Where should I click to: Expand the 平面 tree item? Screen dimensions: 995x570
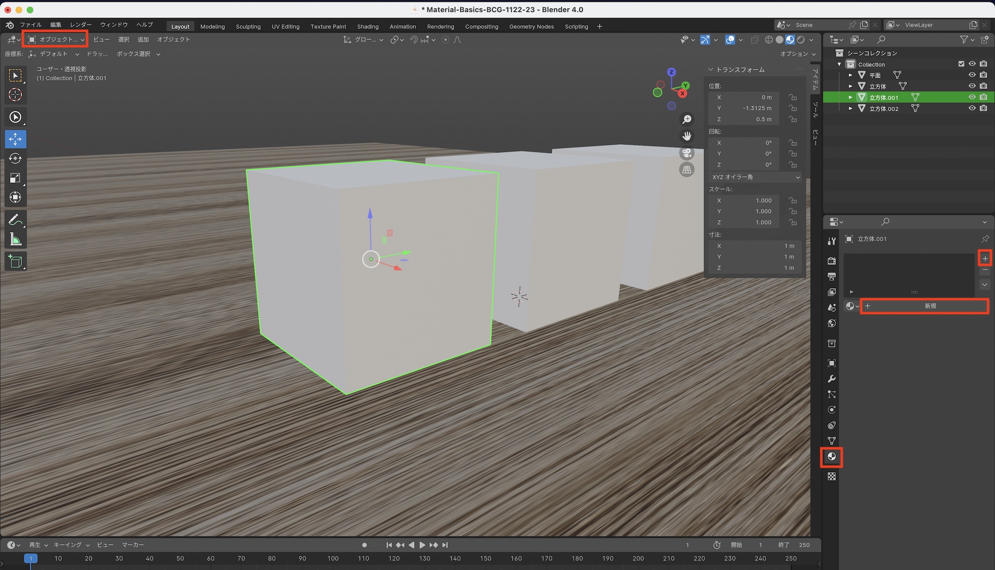click(850, 75)
